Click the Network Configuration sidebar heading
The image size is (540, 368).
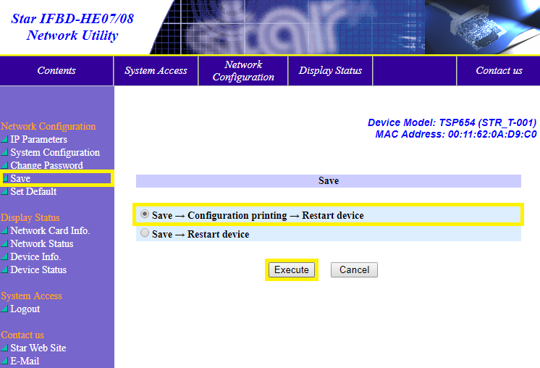(48, 126)
